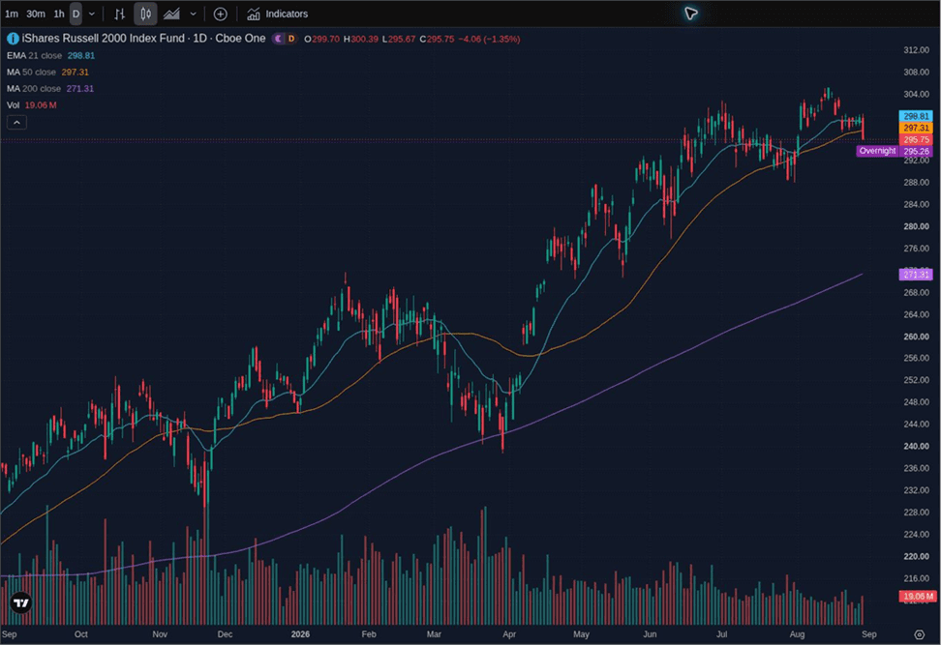This screenshot has height=645, width=941.
Task: Click the Aug label on the time axis
Action: (797, 634)
